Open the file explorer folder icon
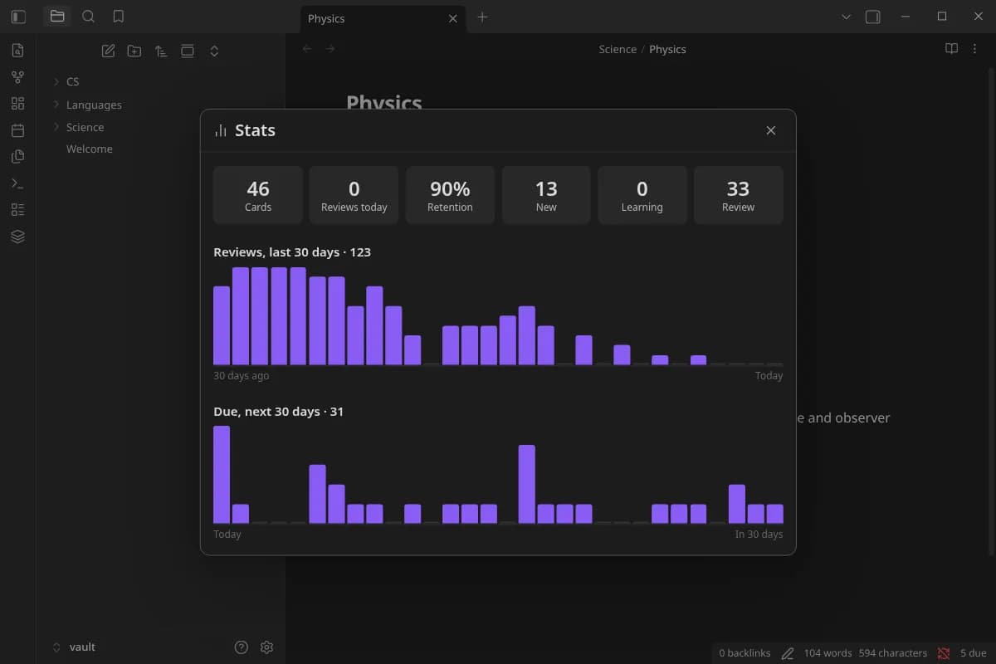The image size is (996, 664). [x=57, y=17]
